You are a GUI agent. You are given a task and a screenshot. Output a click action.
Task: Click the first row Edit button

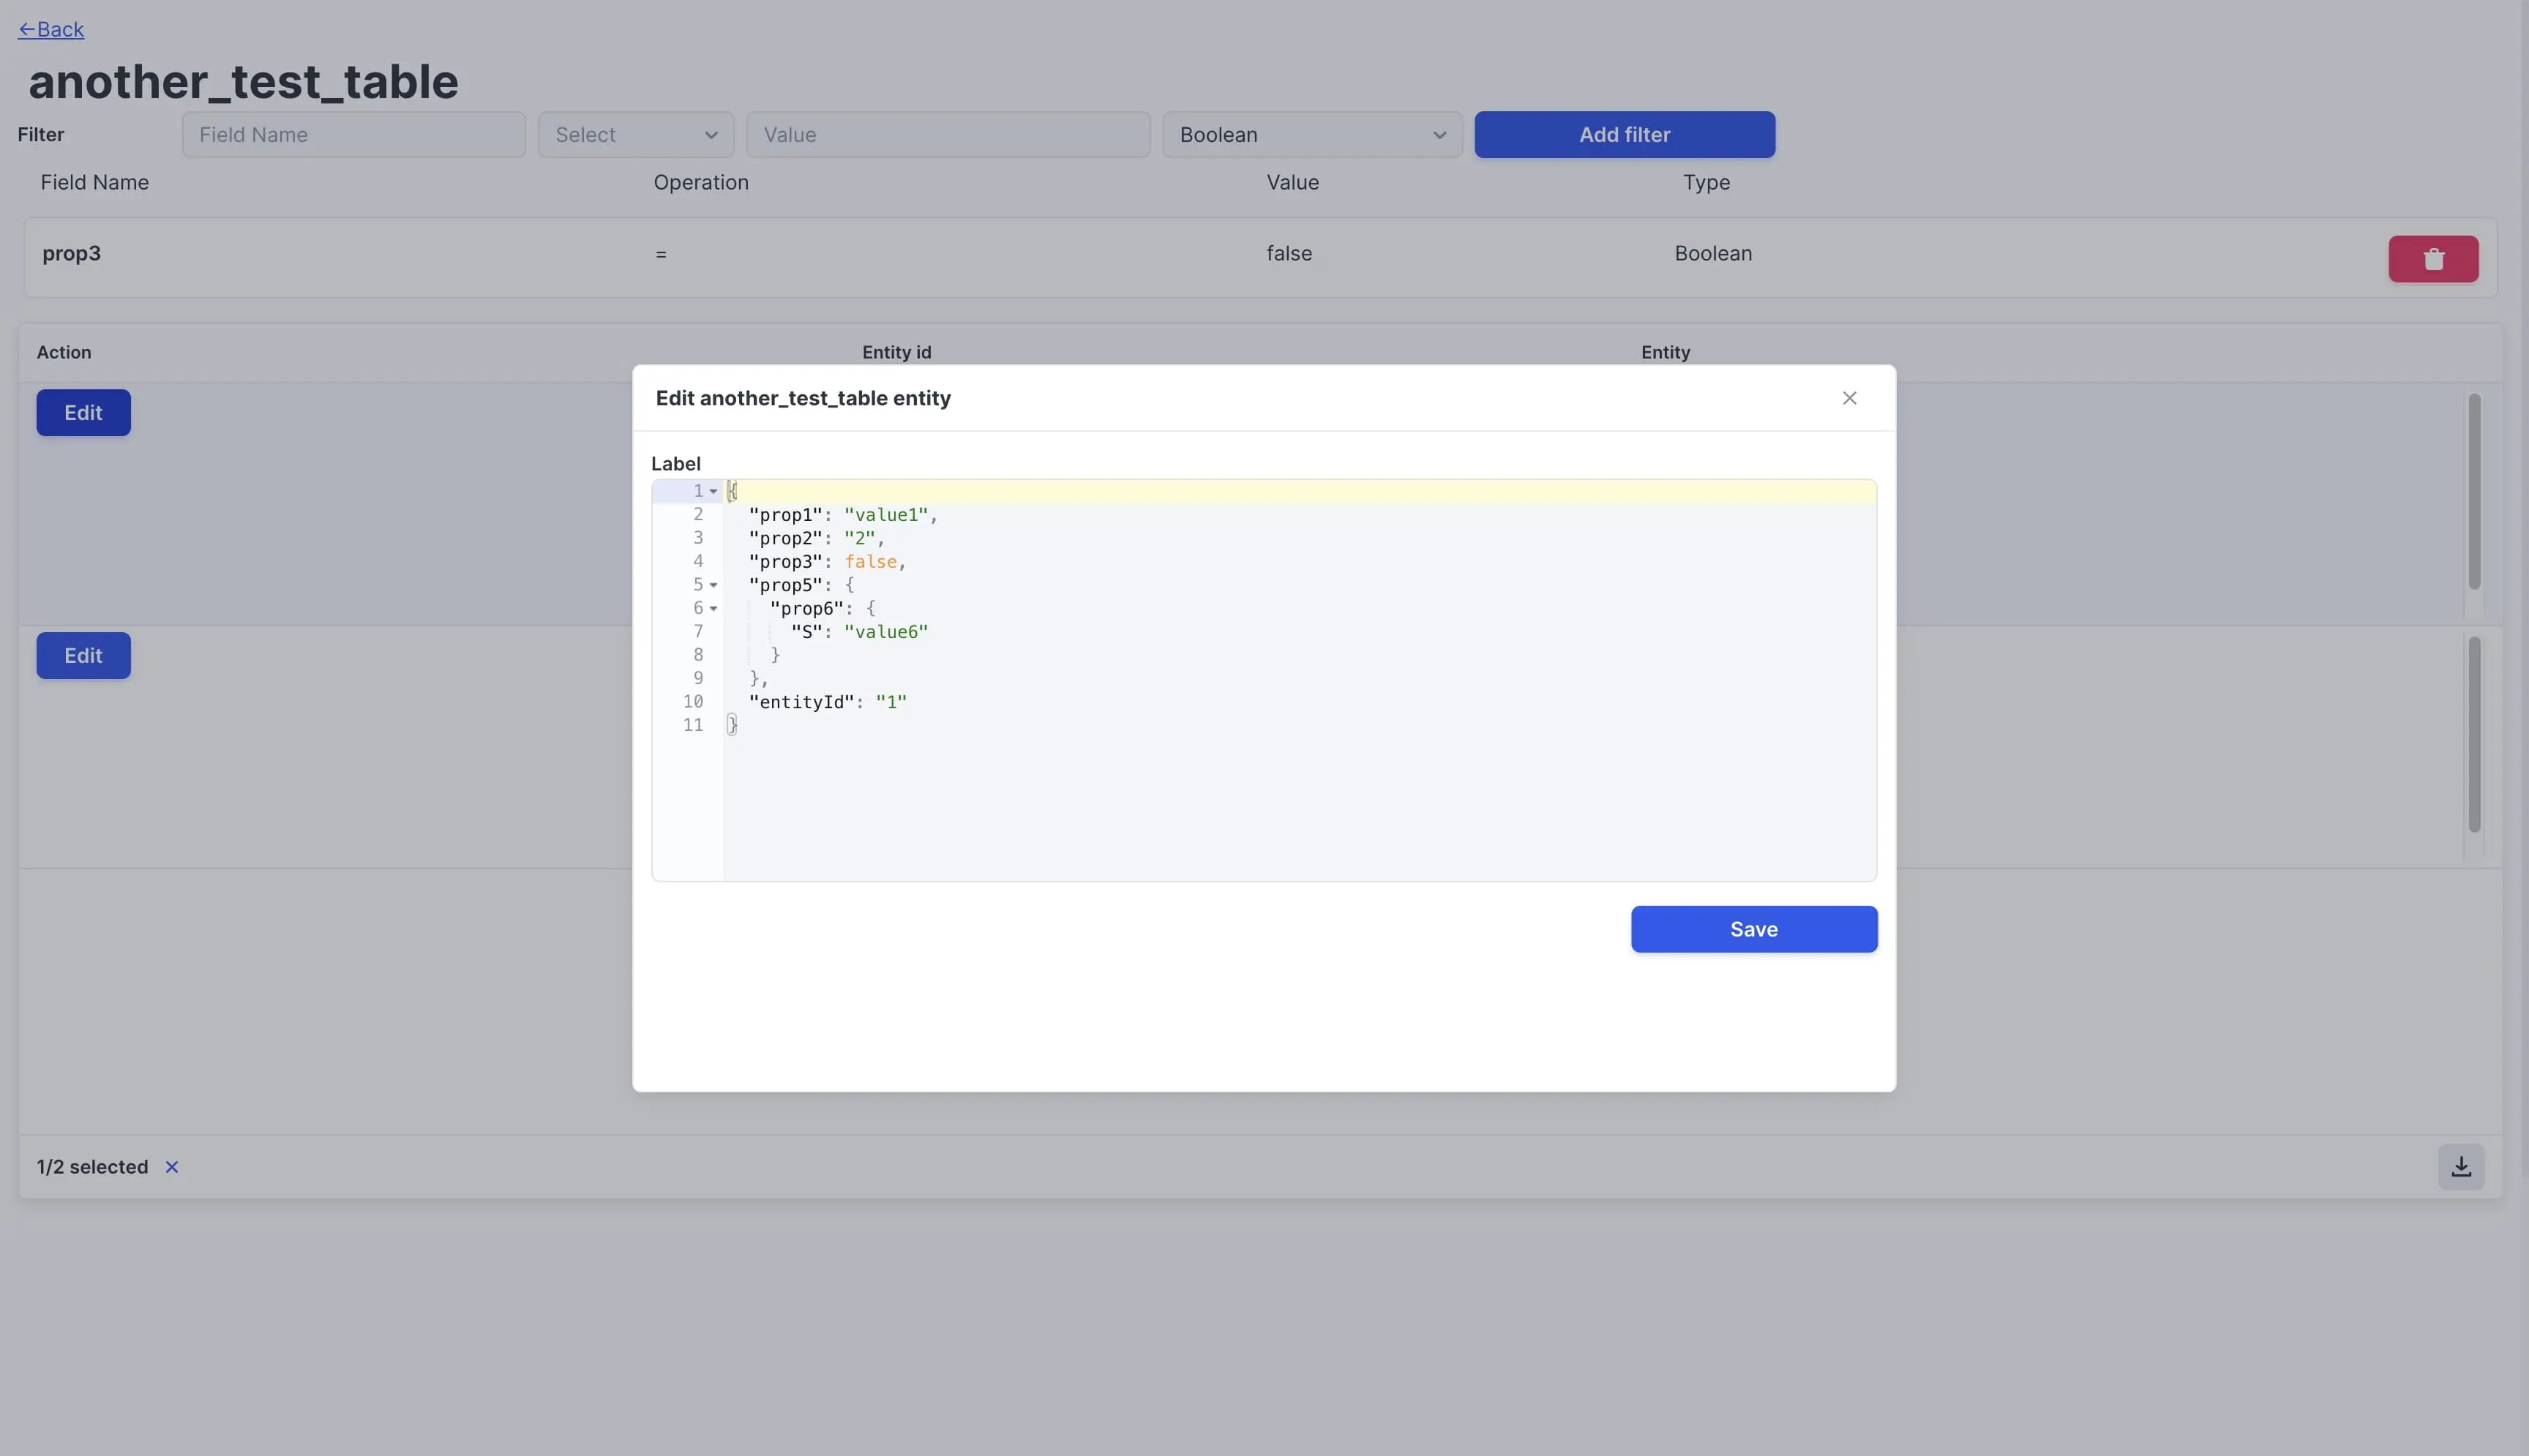point(83,413)
